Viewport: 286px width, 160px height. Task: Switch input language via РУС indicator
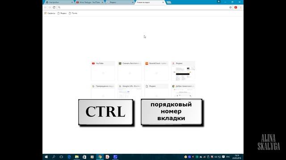pos(228,157)
